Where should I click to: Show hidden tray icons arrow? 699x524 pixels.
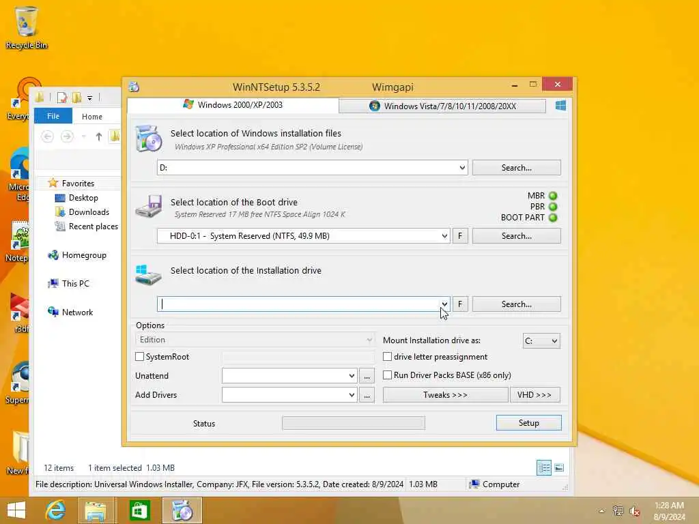pos(602,511)
